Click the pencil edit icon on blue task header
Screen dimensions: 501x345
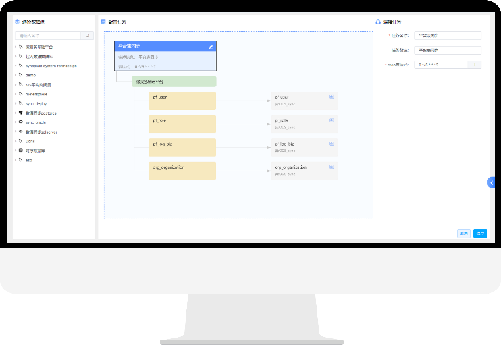(x=211, y=47)
